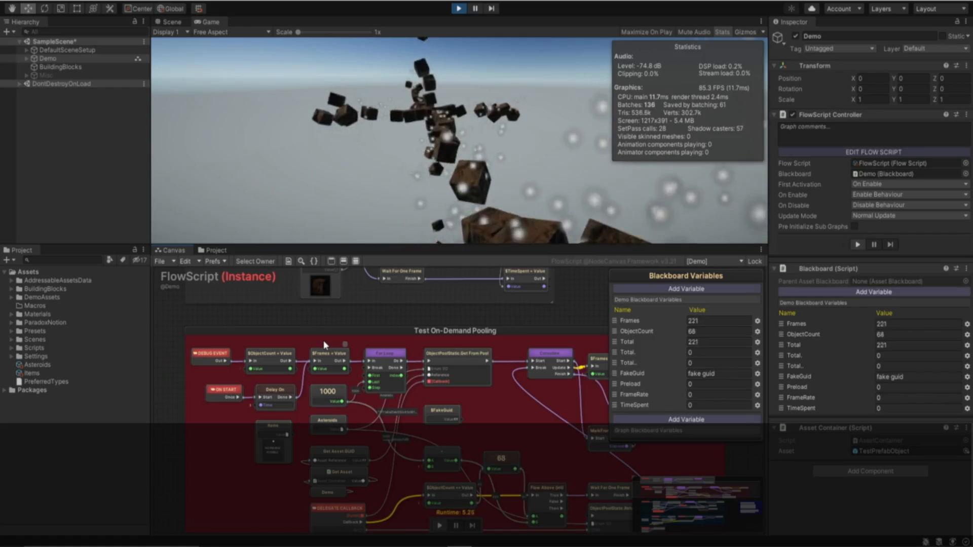Open First Activation dropdown
The image size is (973, 547).
tap(910, 184)
